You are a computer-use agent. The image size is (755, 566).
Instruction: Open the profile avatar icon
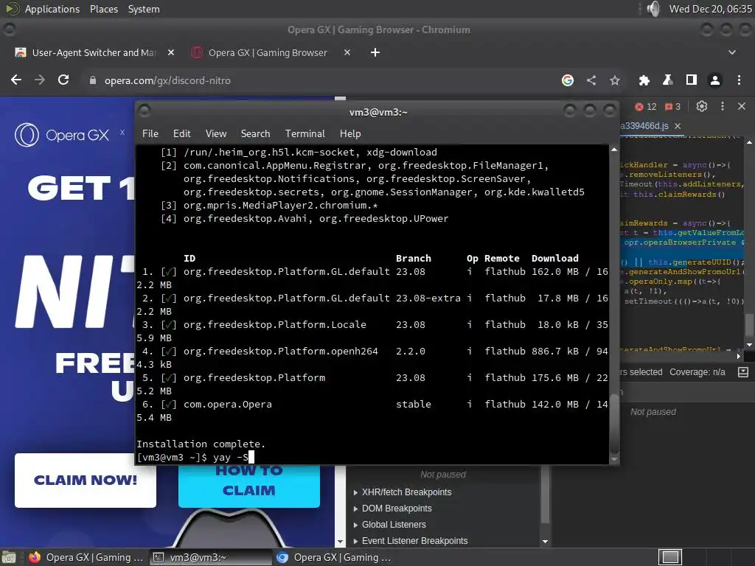point(715,80)
